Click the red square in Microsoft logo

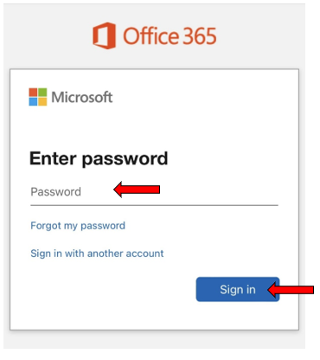point(33,93)
